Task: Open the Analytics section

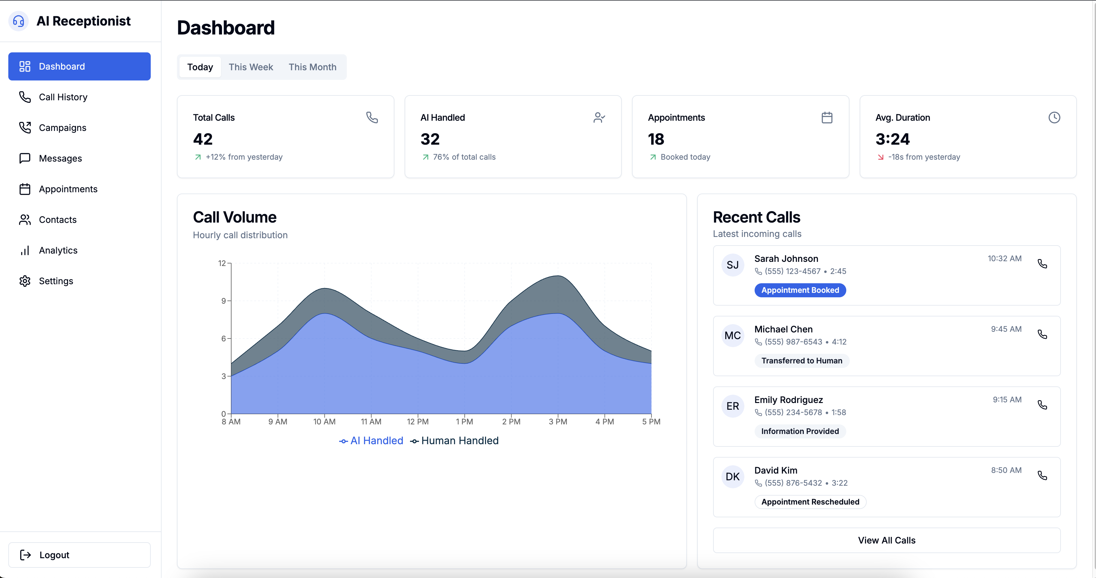Action: coord(58,250)
